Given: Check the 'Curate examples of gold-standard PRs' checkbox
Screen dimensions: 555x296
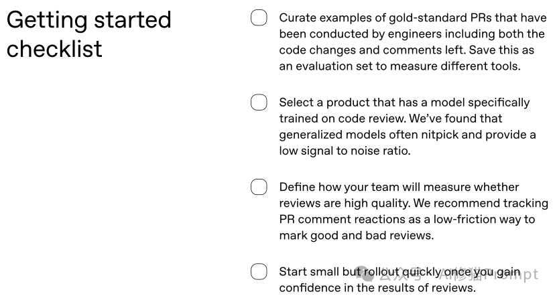Looking at the screenshot, I should 259,18.
